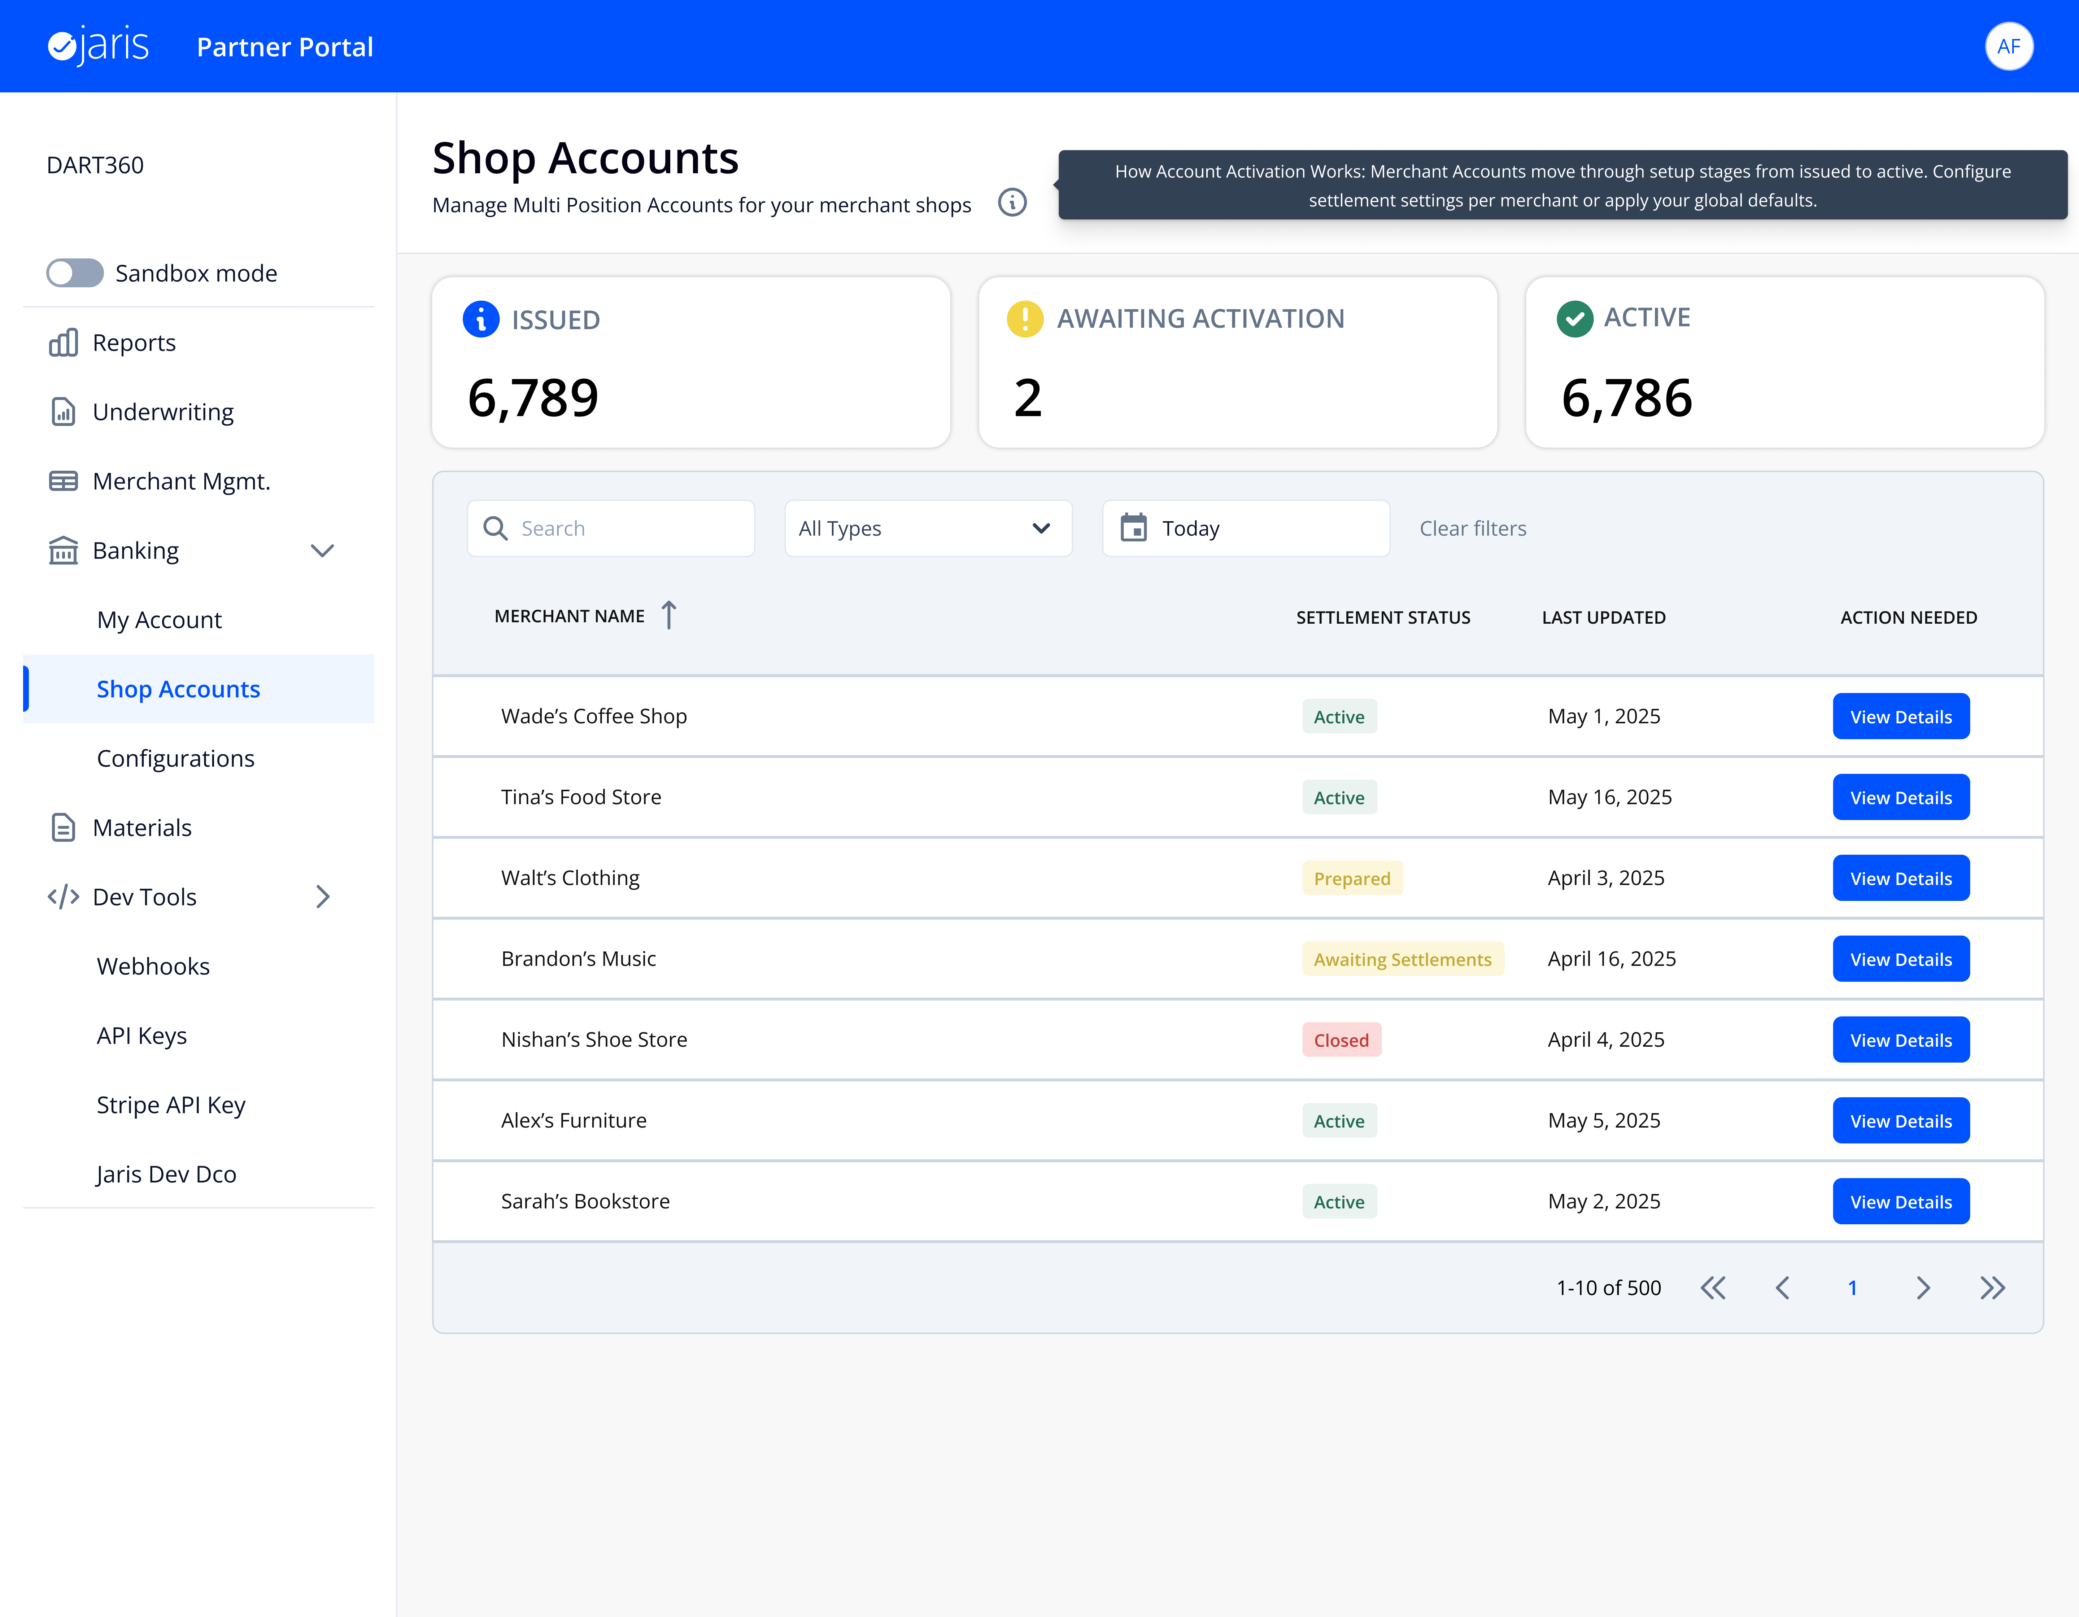Open the Today date picker
2079x1617 pixels.
click(x=1246, y=528)
